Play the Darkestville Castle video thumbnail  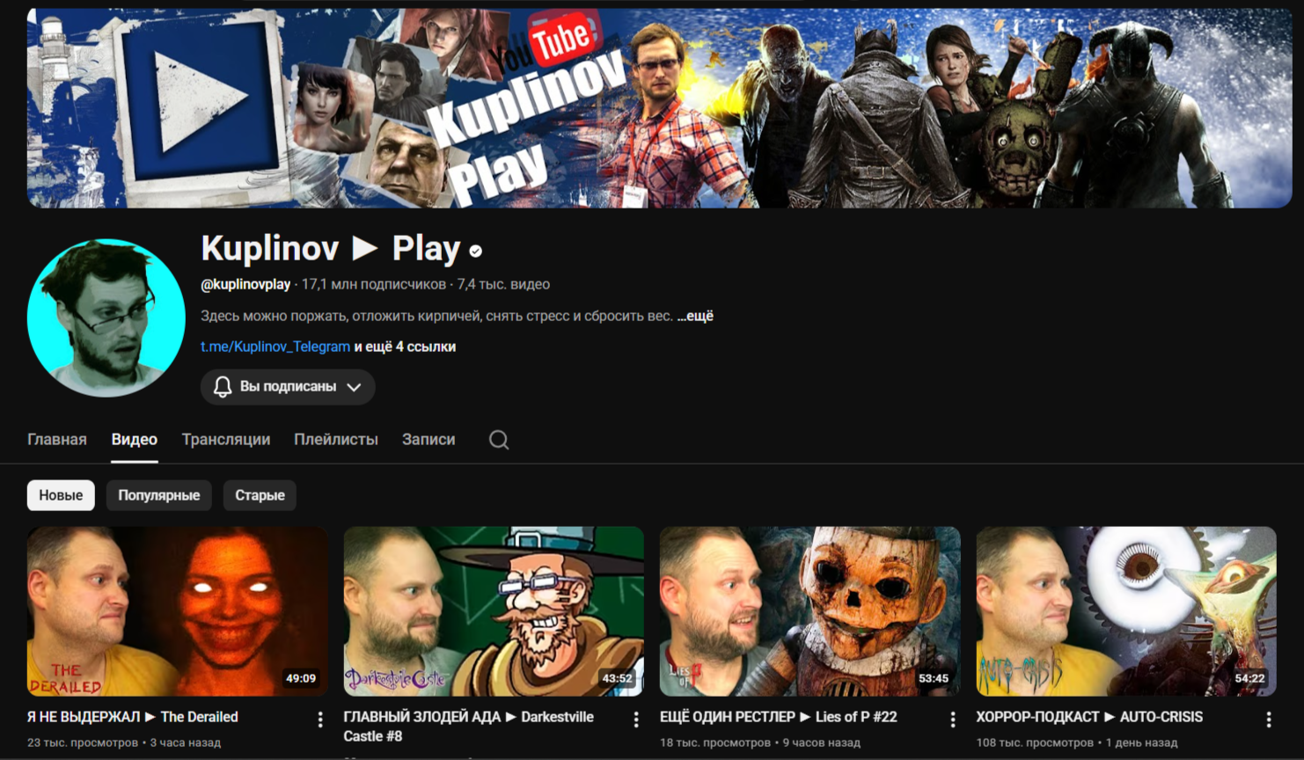coord(494,611)
